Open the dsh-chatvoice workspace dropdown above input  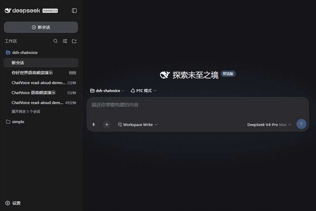(107, 91)
